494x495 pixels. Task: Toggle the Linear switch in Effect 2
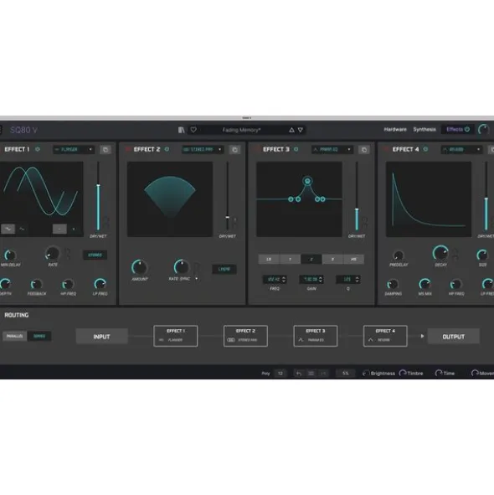(x=224, y=269)
